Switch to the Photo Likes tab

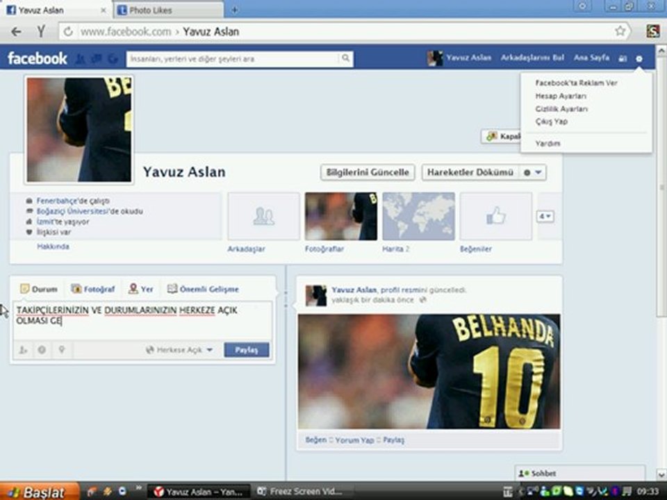(x=168, y=10)
